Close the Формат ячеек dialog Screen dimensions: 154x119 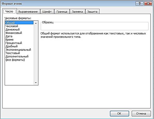pyautogui.click(x=148, y=4)
